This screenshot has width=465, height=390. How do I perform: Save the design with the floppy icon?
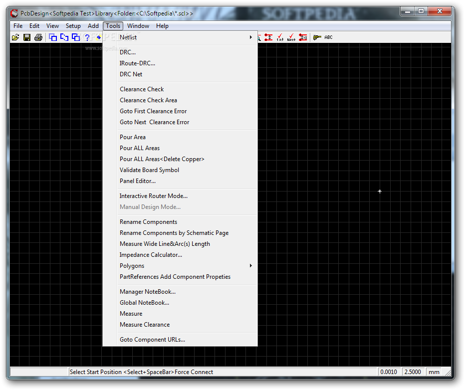point(27,37)
